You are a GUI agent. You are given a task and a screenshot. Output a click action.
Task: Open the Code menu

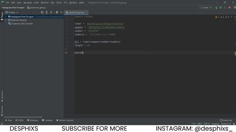click(x=36, y=3)
